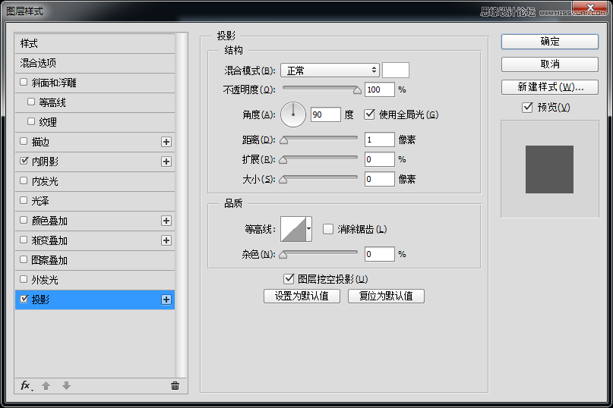Click the effects list vertical scrollbar

point(181,206)
